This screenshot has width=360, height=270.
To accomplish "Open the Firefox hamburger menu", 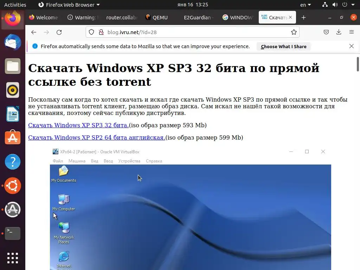I will pos(351,32).
